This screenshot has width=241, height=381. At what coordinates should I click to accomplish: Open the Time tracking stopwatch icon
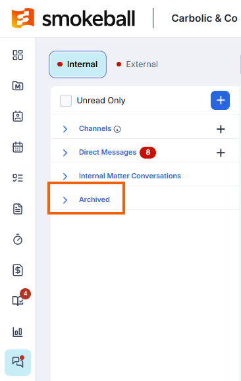tap(18, 240)
